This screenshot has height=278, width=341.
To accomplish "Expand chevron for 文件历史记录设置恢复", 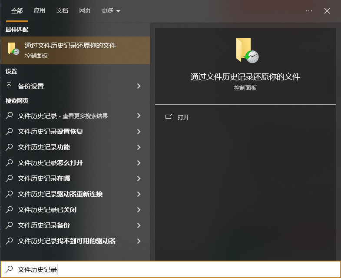I will point(139,131).
